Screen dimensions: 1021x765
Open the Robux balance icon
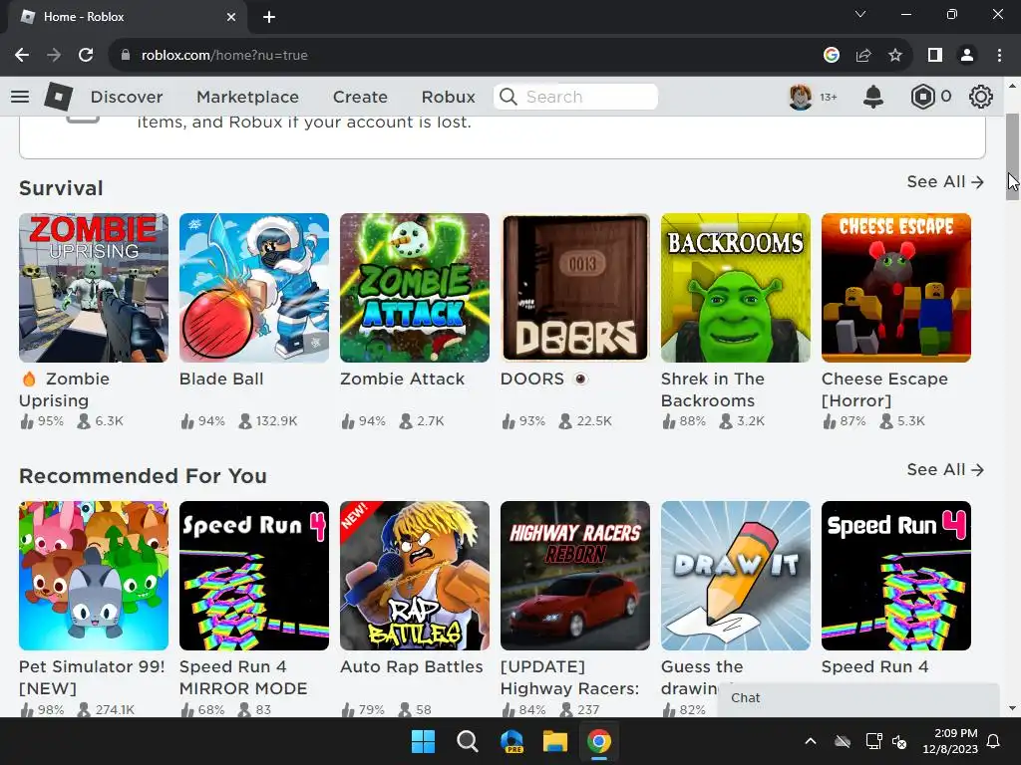tap(922, 97)
